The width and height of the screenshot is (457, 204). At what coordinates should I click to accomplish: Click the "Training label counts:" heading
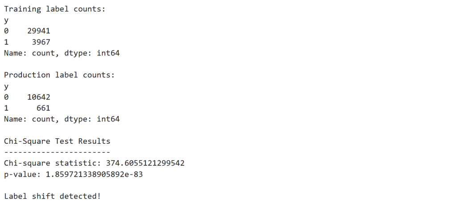tap(55, 9)
